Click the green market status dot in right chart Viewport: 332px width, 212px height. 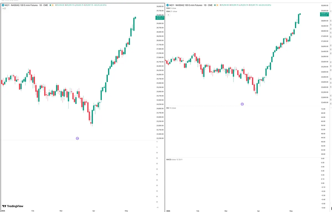(215, 5)
